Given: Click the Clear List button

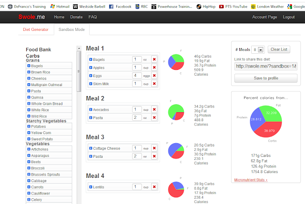Looking at the screenshot, I should click(x=279, y=49).
